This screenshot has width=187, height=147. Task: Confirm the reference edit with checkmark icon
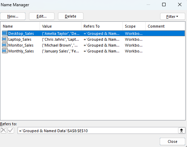11,130
